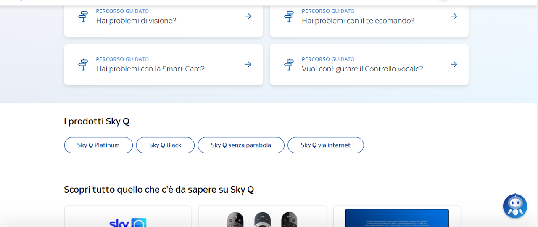The image size is (538, 227).
Task: Choose Sky Q senza parabola option
Action: (241, 145)
